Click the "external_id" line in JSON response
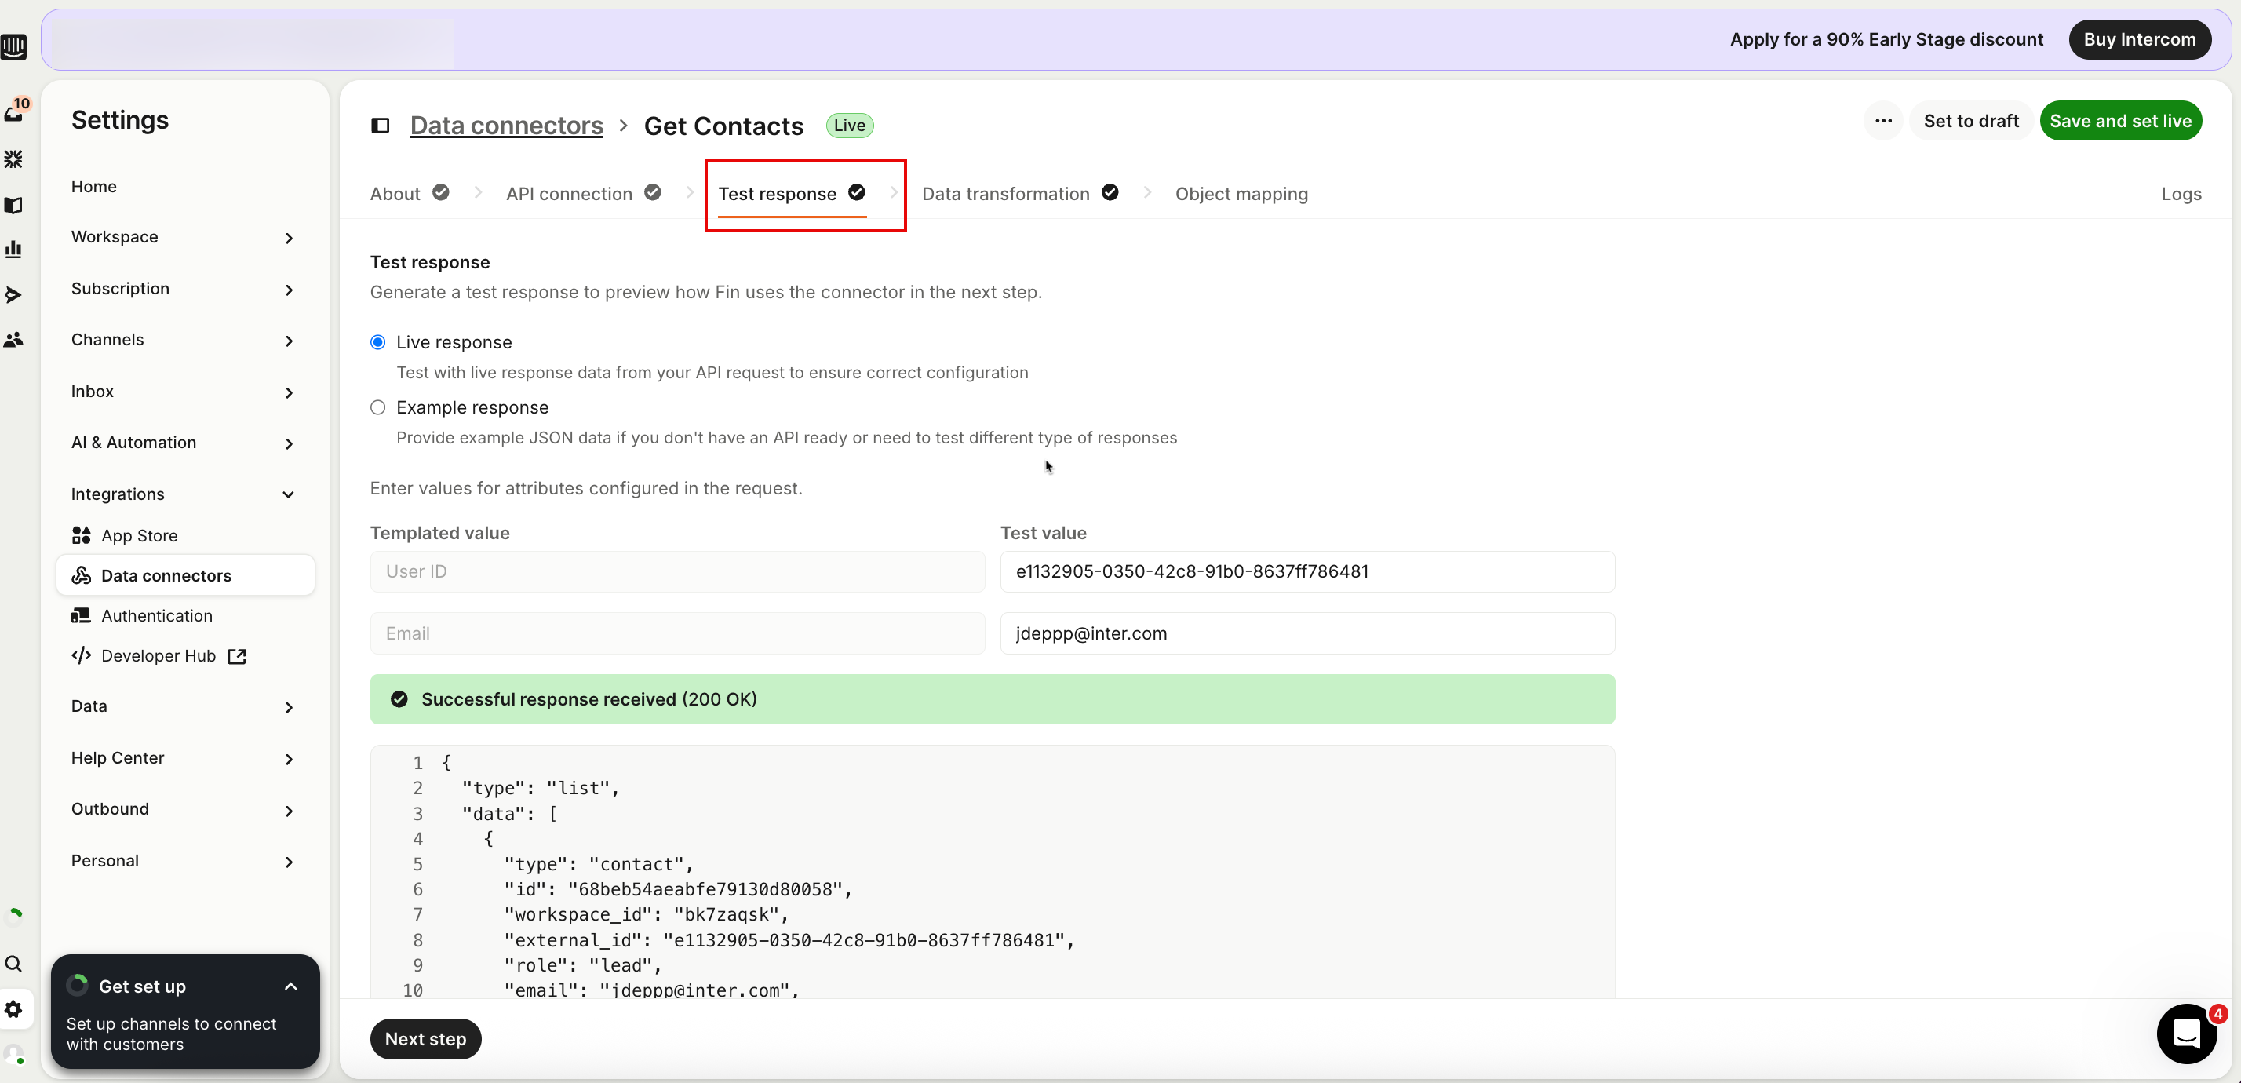The image size is (2241, 1083). (x=789, y=939)
